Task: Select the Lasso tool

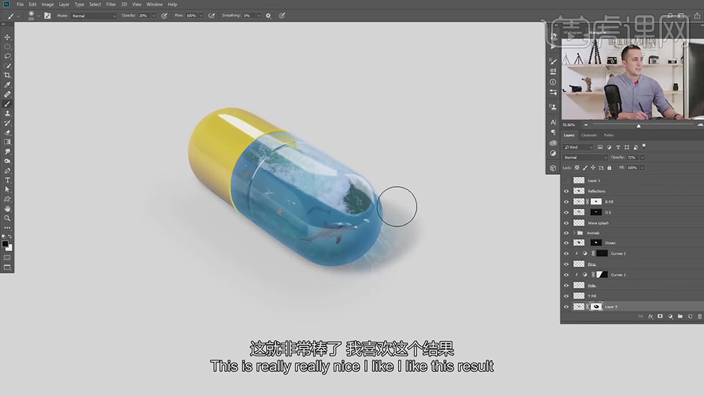Action: pyautogui.click(x=7, y=56)
